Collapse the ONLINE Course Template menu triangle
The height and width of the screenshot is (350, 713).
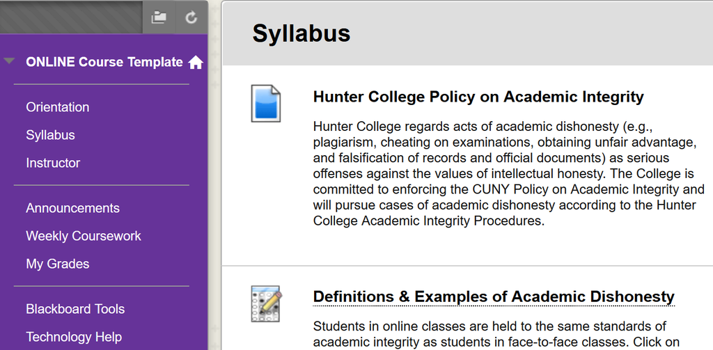click(x=9, y=61)
